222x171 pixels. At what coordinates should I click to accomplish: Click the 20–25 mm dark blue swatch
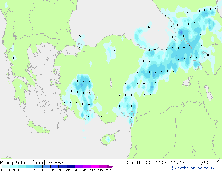pos(62,166)
